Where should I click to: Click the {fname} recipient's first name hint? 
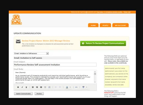tap(115, 79)
